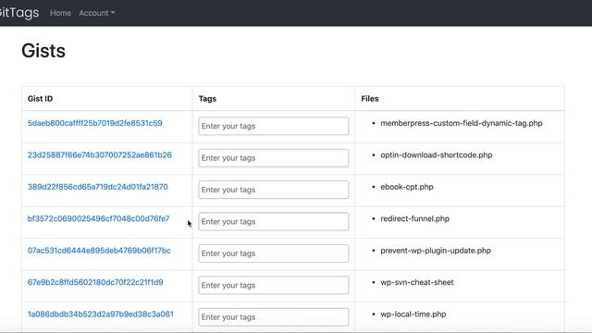Select file name wp-local-time.php

[x=413, y=314]
